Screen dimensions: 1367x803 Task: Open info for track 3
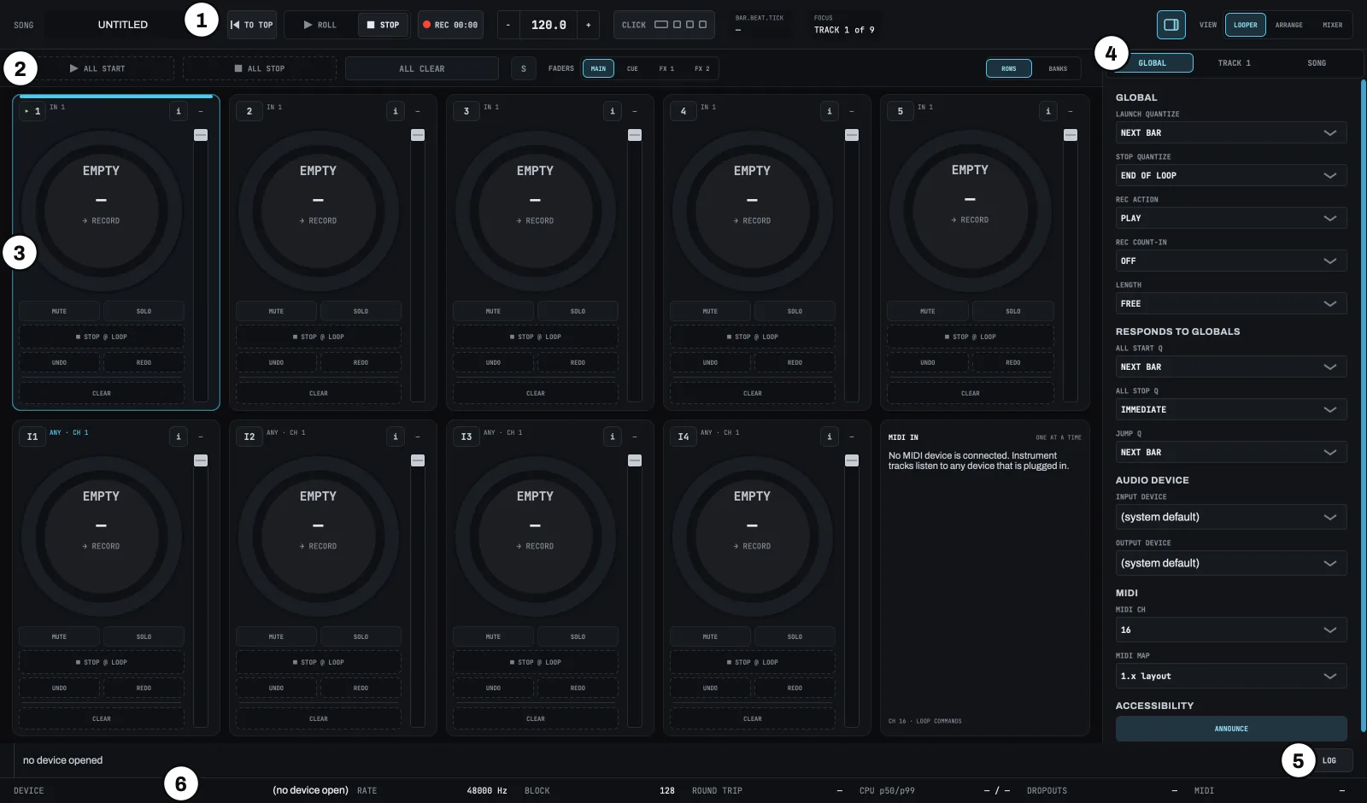click(613, 111)
